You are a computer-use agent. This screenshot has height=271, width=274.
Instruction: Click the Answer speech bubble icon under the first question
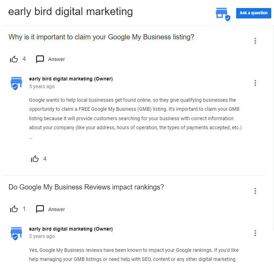(x=40, y=59)
